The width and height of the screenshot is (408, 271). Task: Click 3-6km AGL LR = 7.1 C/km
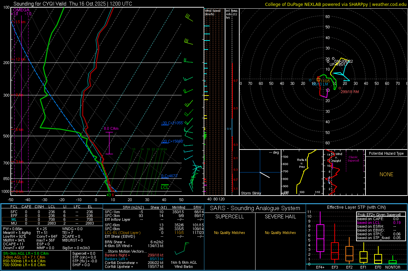(x=24, y=257)
